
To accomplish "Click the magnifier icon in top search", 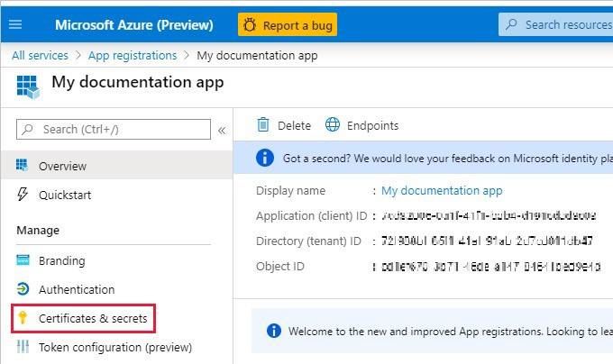I will coord(511,24).
